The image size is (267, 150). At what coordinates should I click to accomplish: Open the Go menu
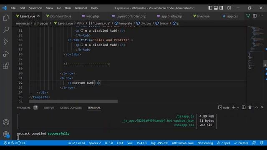click(59, 8)
